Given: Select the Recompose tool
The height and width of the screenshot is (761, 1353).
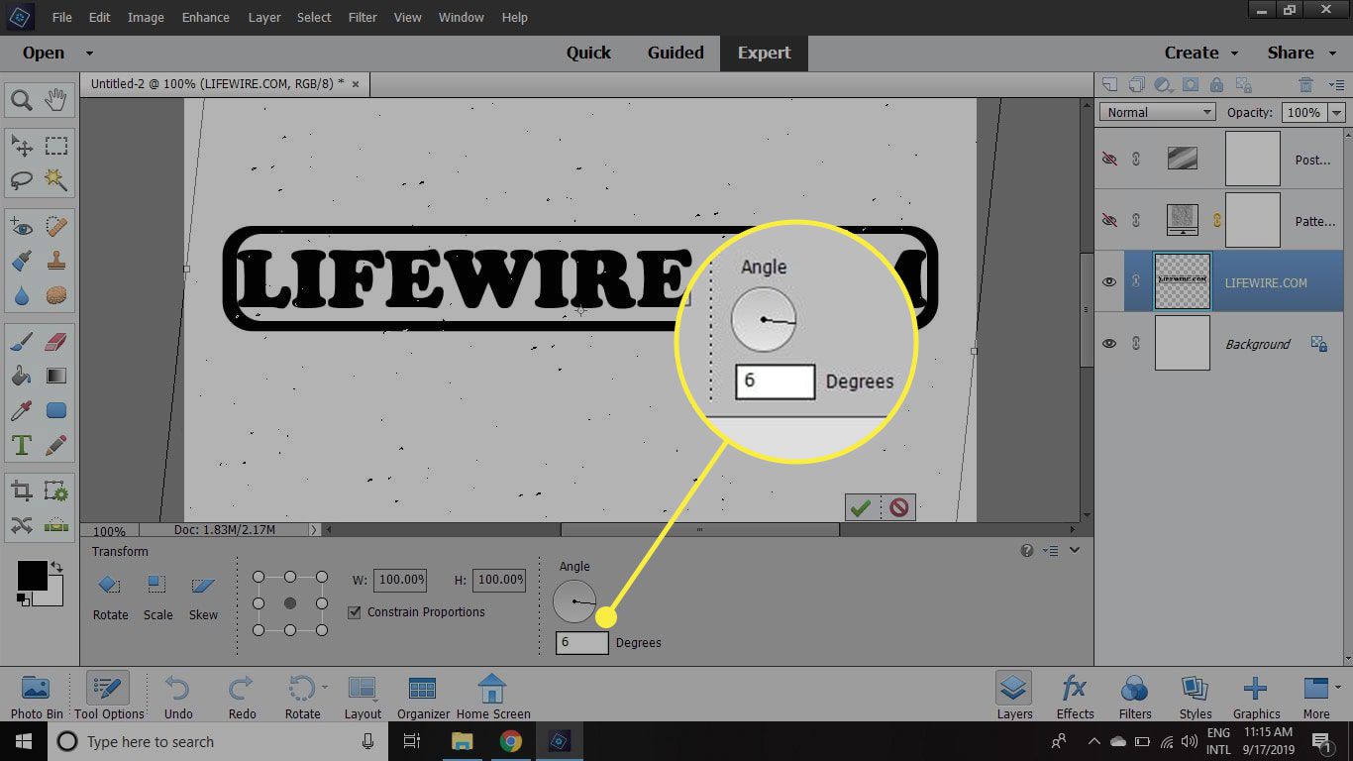Looking at the screenshot, I should (56, 491).
